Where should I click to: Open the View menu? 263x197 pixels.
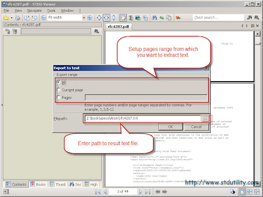click(x=18, y=11)
